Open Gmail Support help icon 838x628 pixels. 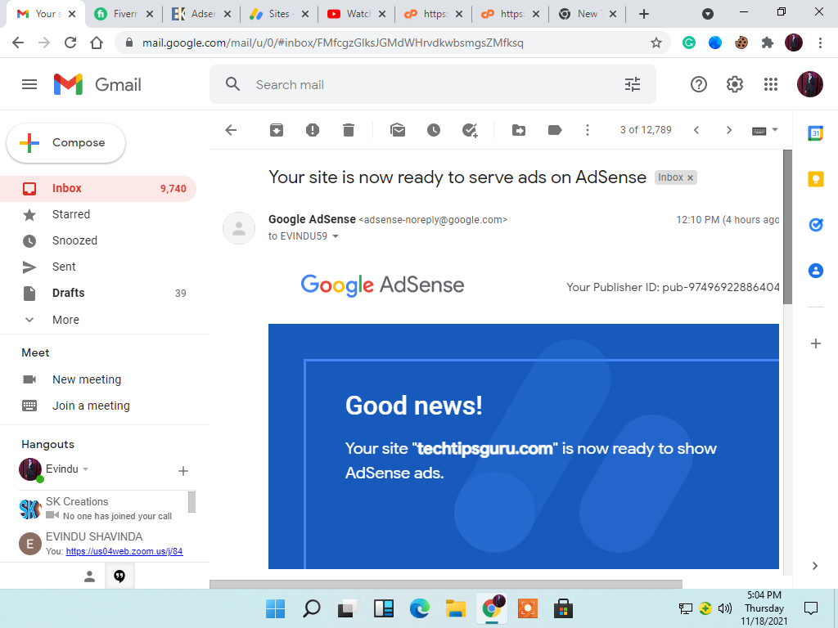tap(699, 84)
